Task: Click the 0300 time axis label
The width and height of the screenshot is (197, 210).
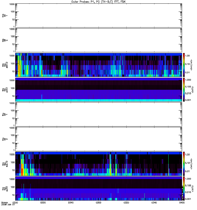Action: 98,203
